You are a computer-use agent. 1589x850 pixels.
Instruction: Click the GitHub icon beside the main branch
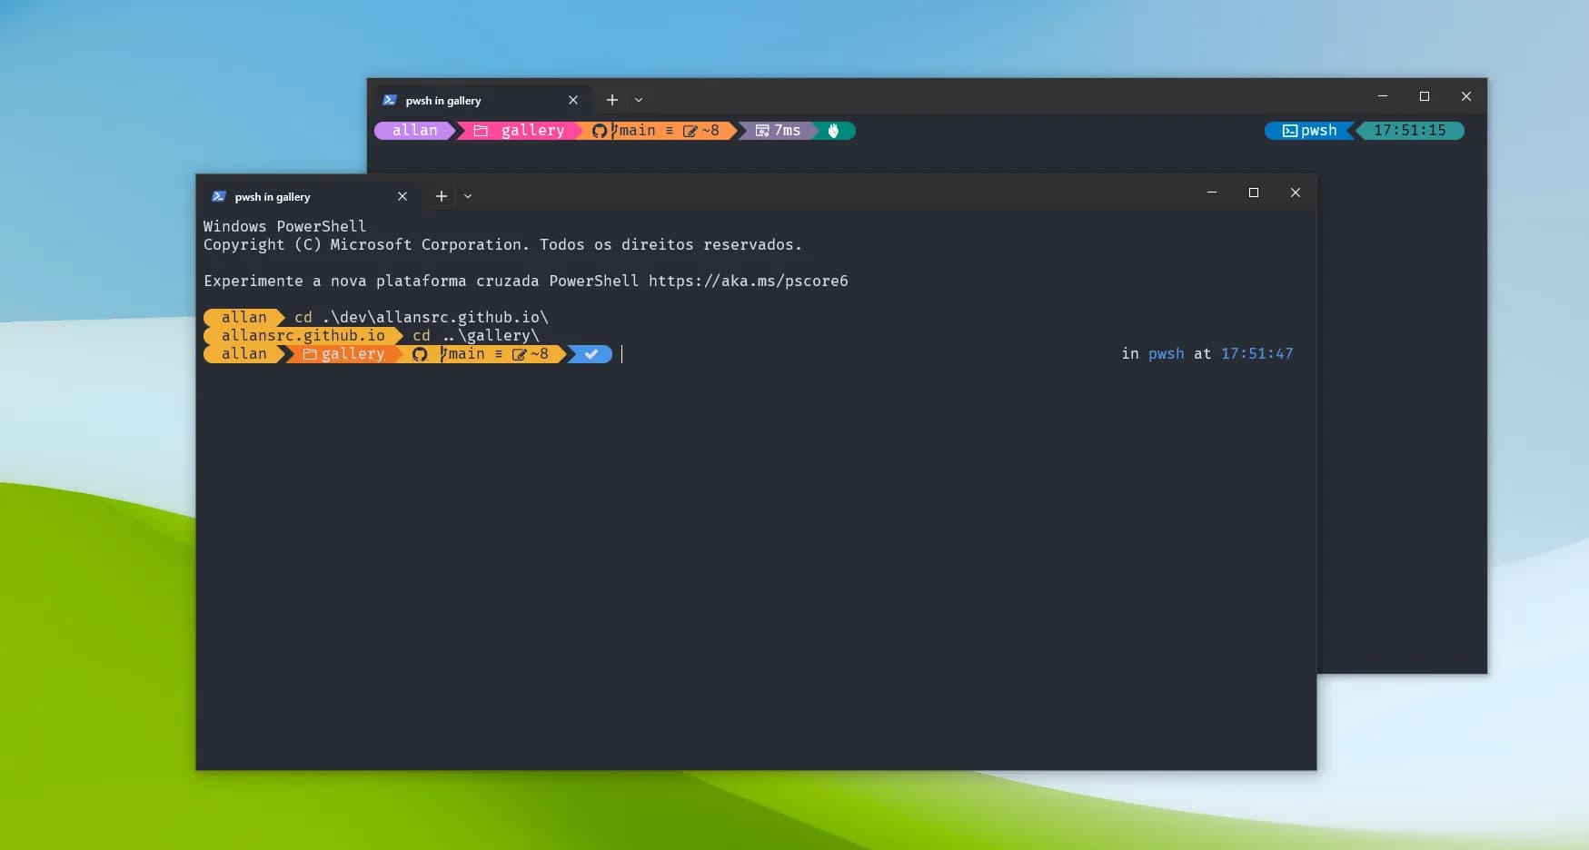[421, 354]
